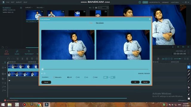This screenshot has width=191, height=107.
Task: Click the Crop icon in timeline toolbar
Action: [x=32, y=59]
